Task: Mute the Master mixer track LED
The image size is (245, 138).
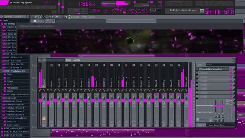Action: (44, 94)
